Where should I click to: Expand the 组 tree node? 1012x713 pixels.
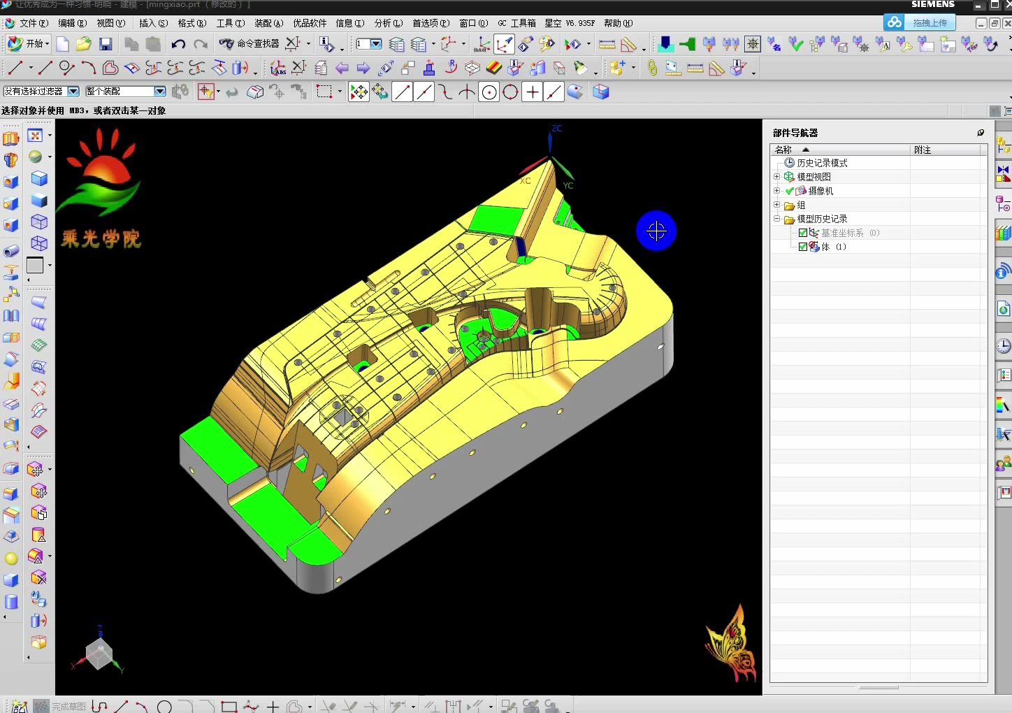776,205
